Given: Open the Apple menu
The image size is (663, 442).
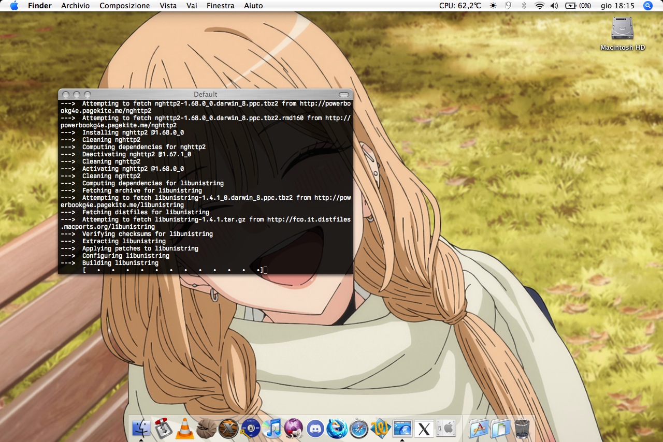Looking at the screenshot, I should pyautogui.click(x=14, y=6).
